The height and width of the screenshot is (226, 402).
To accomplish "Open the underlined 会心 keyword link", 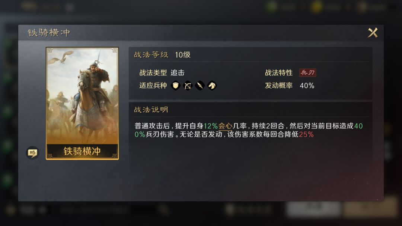I will coord(225,126).
